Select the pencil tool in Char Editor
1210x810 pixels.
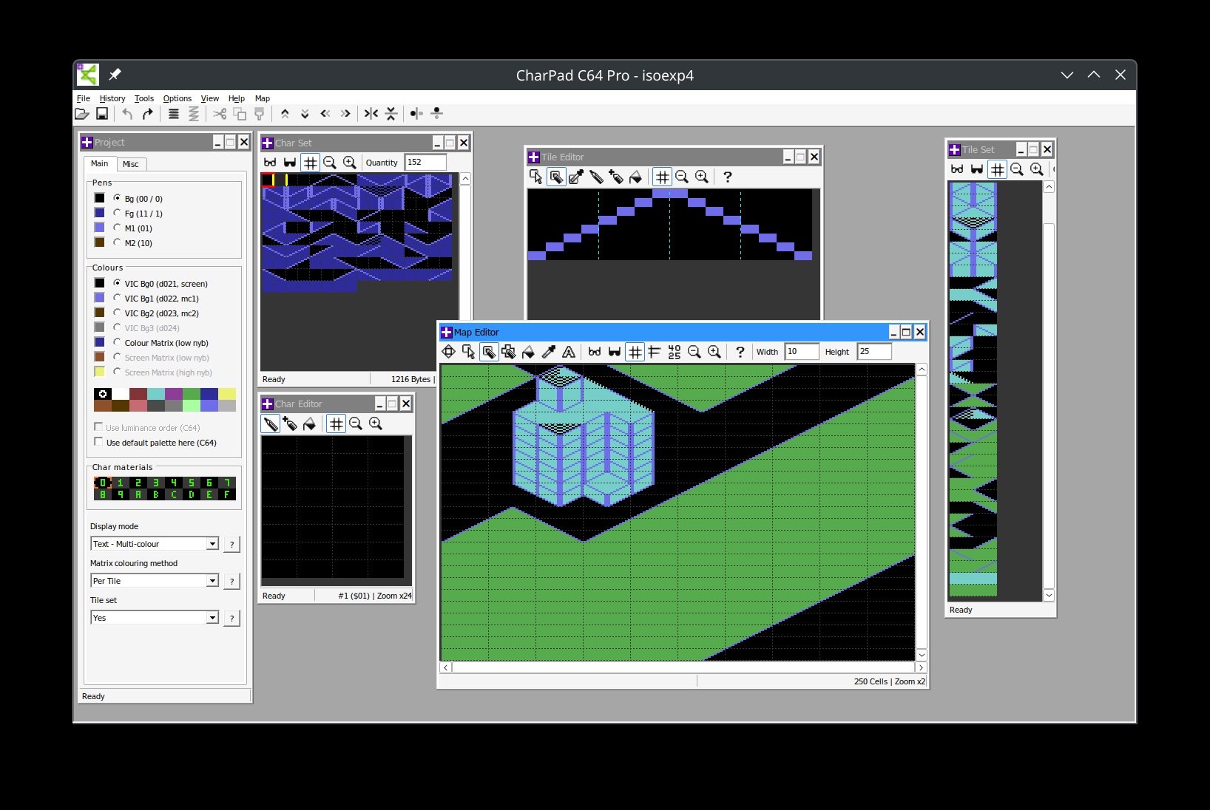pos(271,423)
